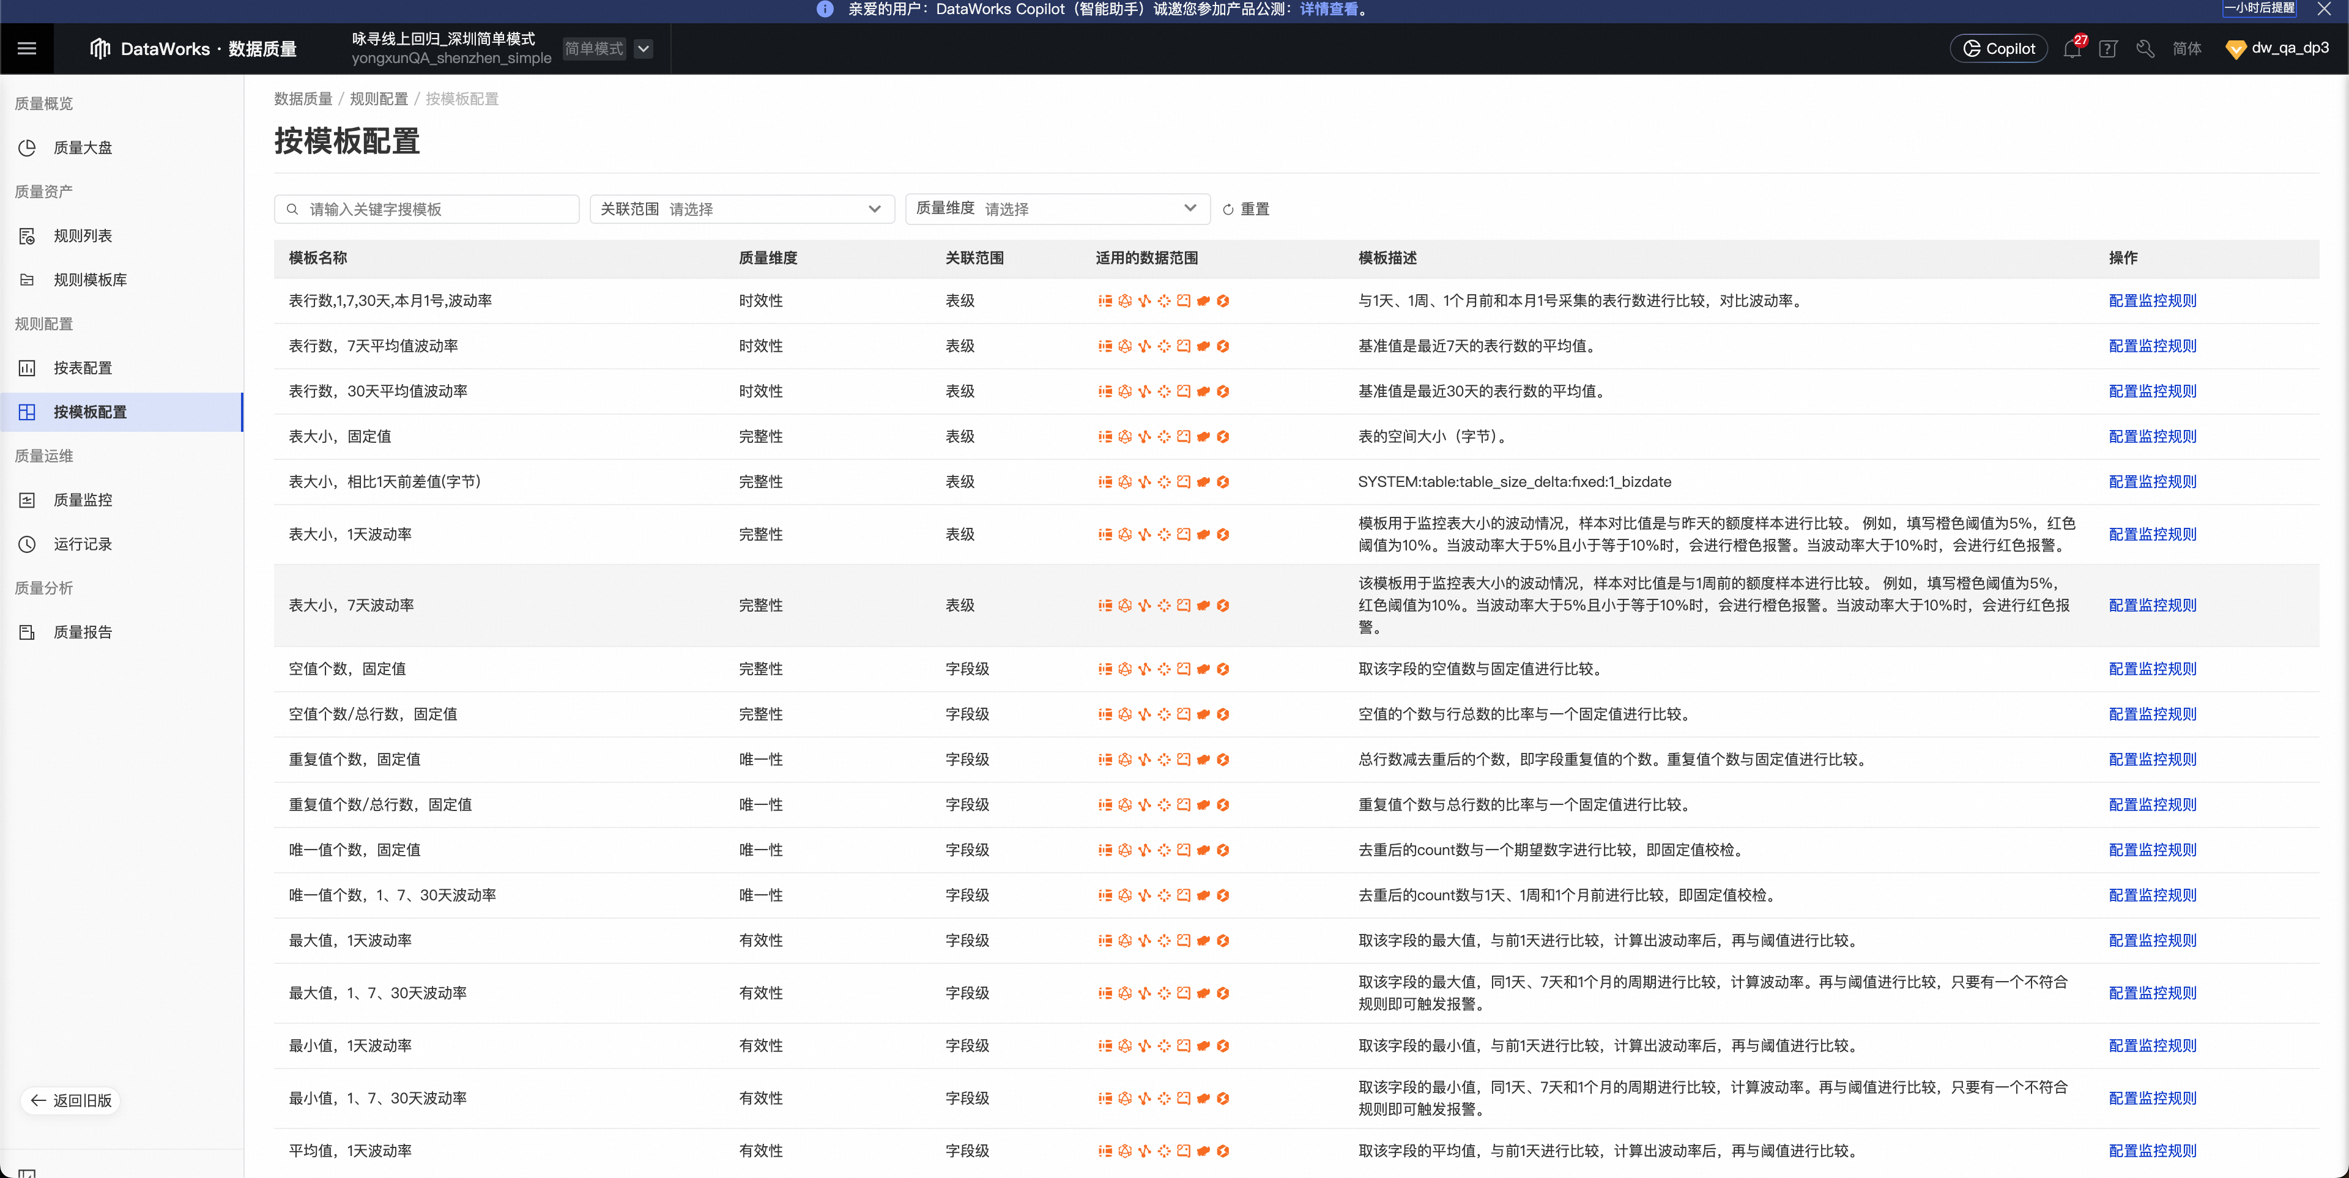Viewport: 2349px width, 1178px height.
Task: Go to 规则列表 in sidebar
Action: [82, 236]
